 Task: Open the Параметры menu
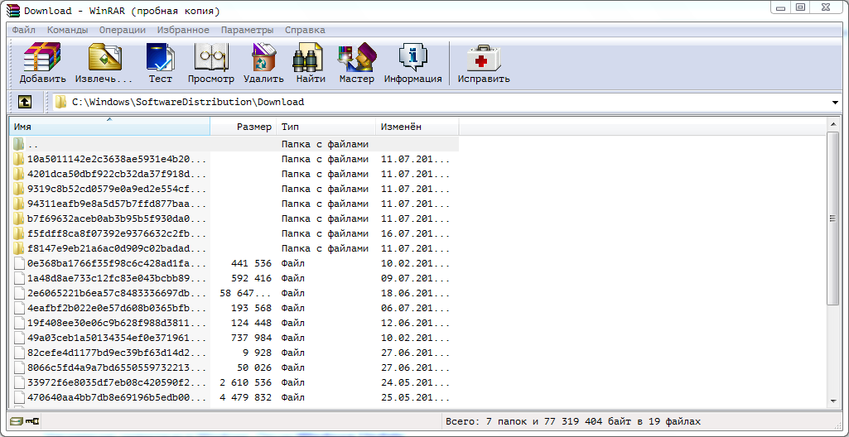[x=248, y=30]
